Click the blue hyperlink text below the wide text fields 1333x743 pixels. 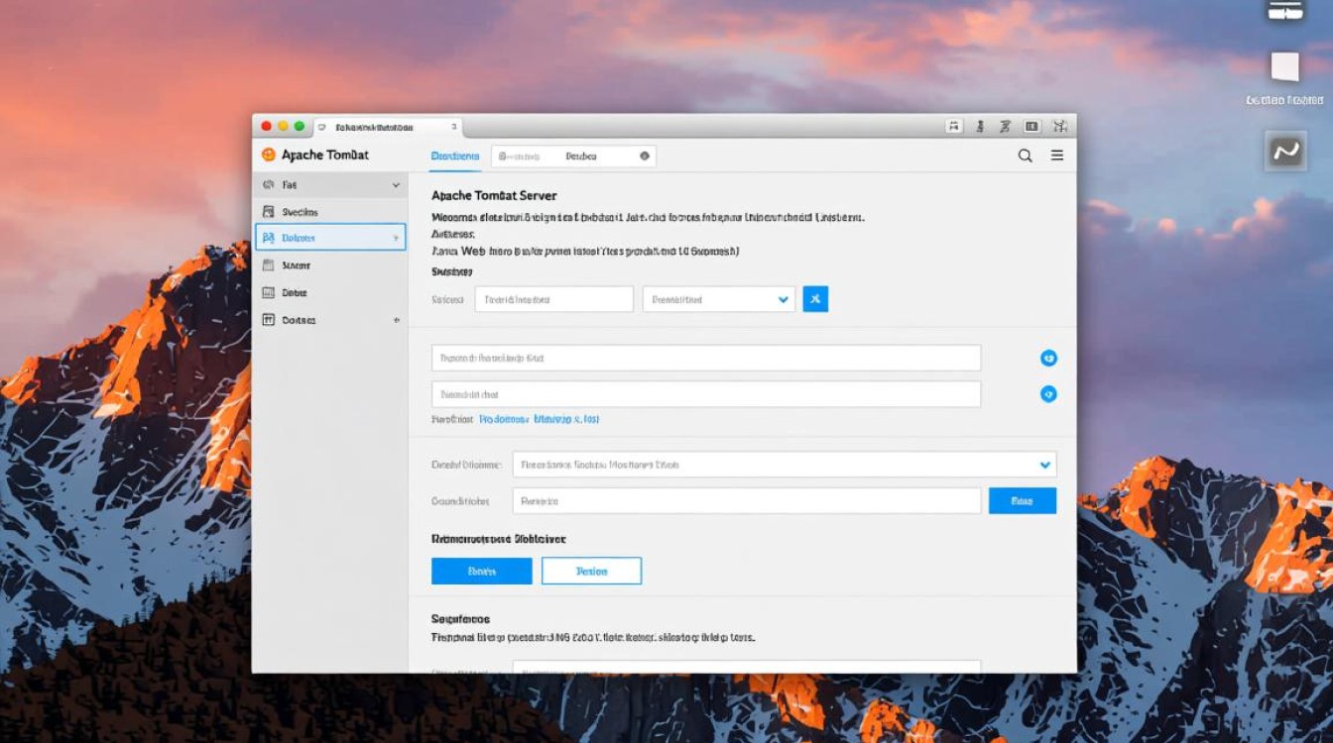click(539, 419)
